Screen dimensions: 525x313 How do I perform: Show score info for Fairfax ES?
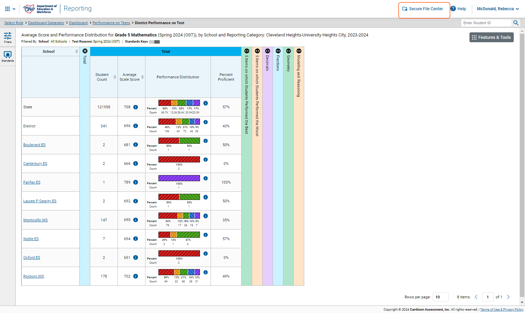136,182
